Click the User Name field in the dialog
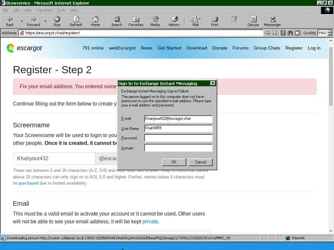 [x=178, y=128]
